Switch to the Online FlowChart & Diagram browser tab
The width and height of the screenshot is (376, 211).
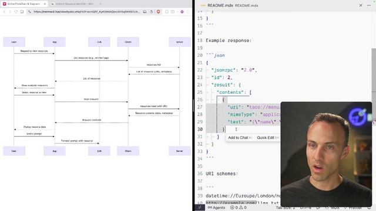tap(24, 4)
